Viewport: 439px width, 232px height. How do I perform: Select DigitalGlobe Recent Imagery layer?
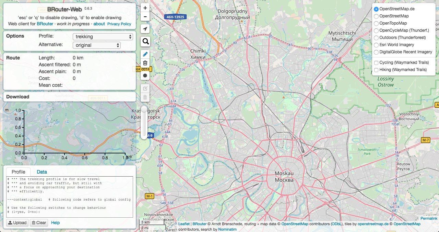click(376, 52)
